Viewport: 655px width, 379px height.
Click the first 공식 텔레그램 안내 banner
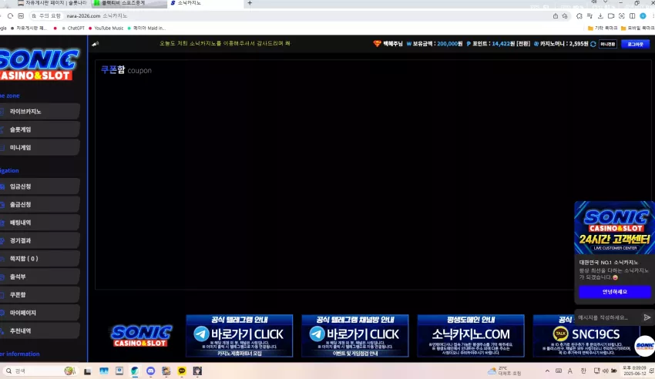[240, 336]
